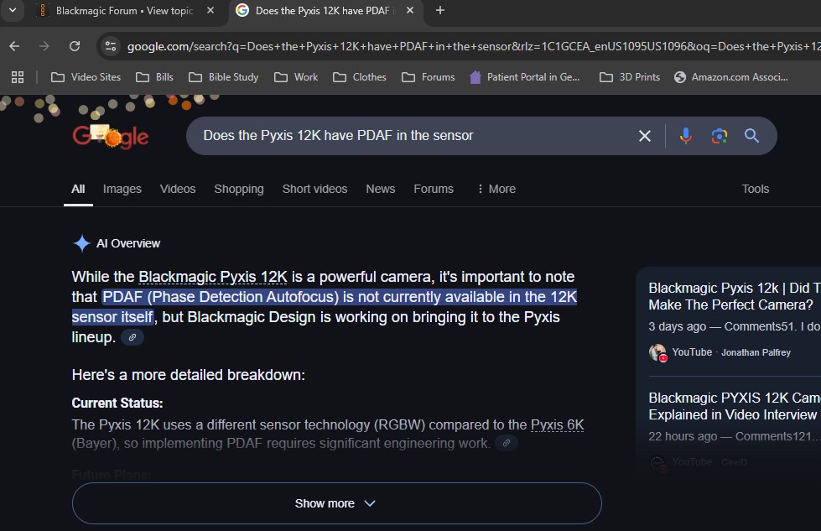
Task: Switch to Forums search results tab
Action: coord(434,189)
